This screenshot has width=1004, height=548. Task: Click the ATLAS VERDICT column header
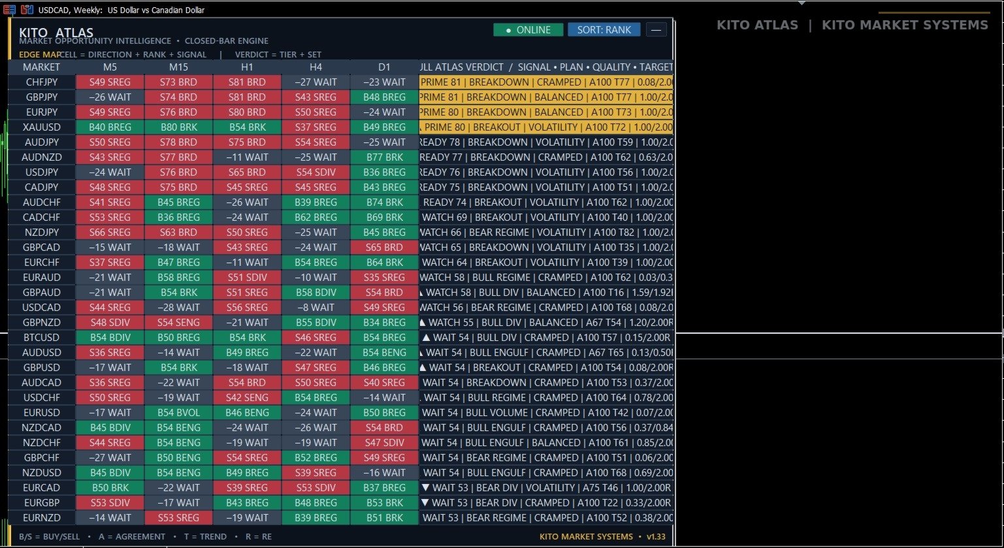coord(546,67)
